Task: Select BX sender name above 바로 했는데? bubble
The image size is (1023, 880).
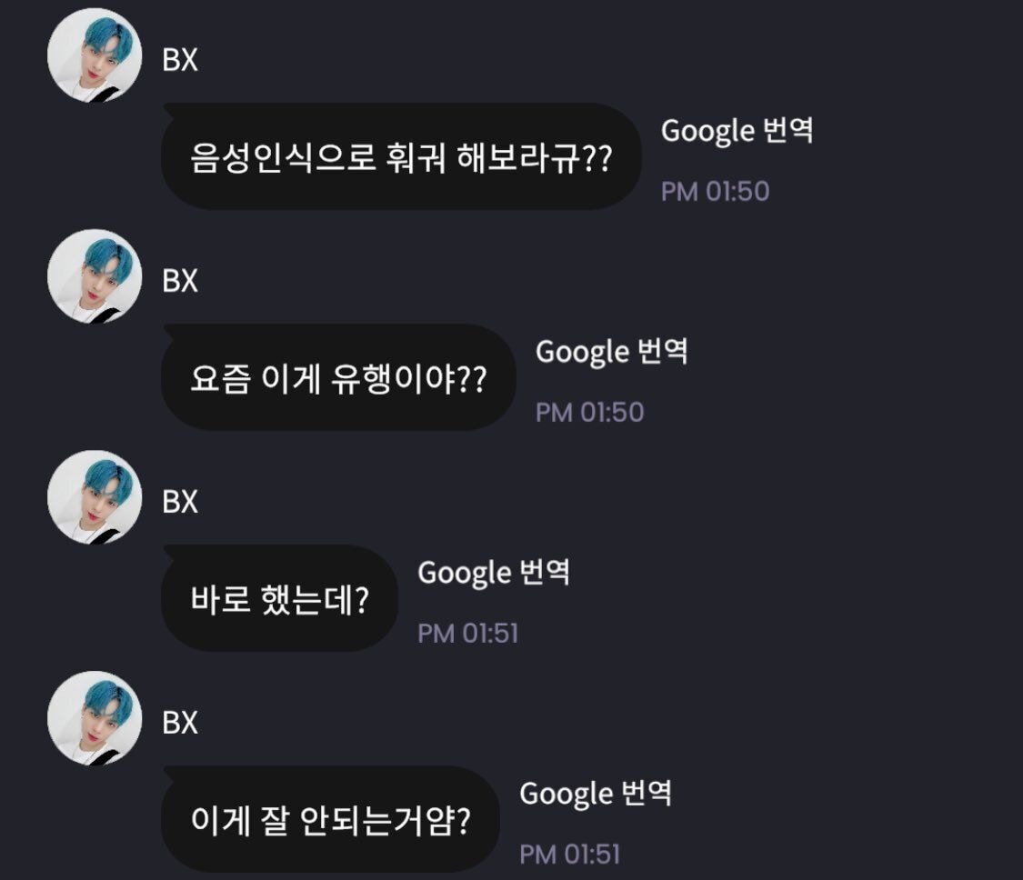Action: [180, 502]
